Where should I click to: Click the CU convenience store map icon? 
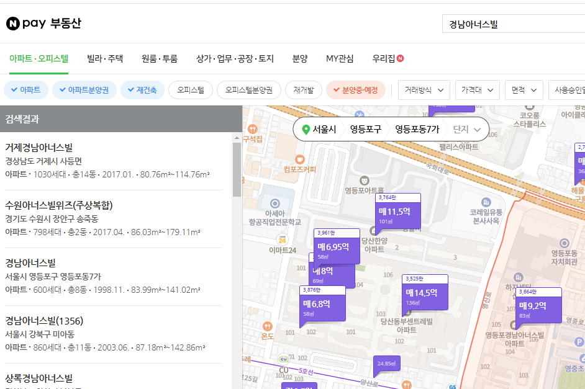283,359
